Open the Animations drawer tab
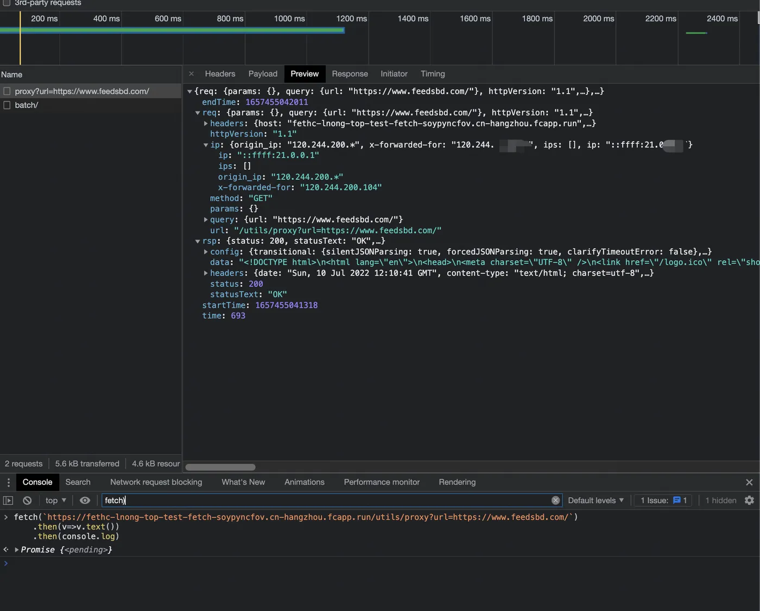The width and height of the screenshot is (760, 611). [x=305, y=482]
